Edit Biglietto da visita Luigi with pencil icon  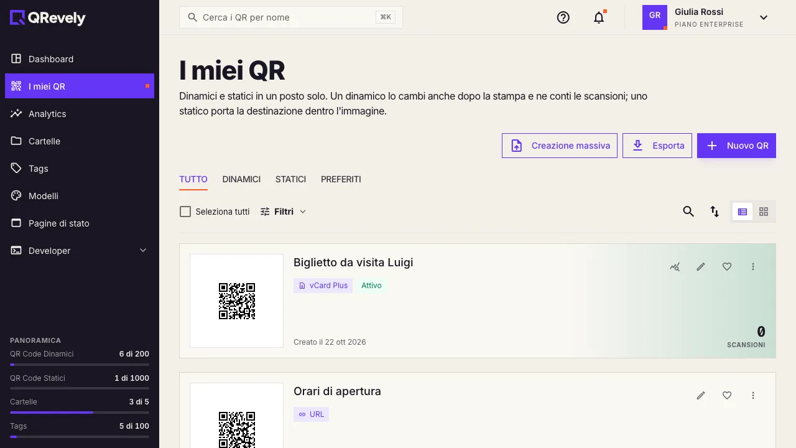pos(701,266)
